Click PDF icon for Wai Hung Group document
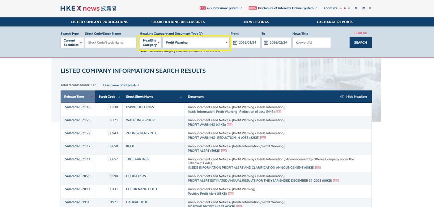This screenshot has height=207, width=434. pos(230,125)
